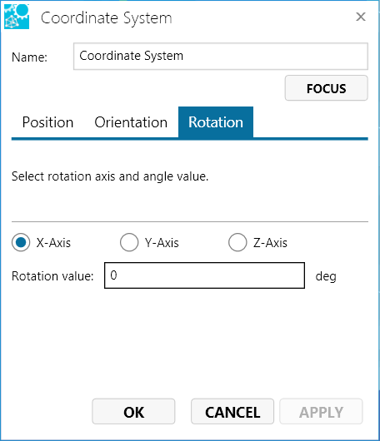Choose the X-Axis radio button circle
The width and height of the screenshot is (380, 441).
coord(21,242)
